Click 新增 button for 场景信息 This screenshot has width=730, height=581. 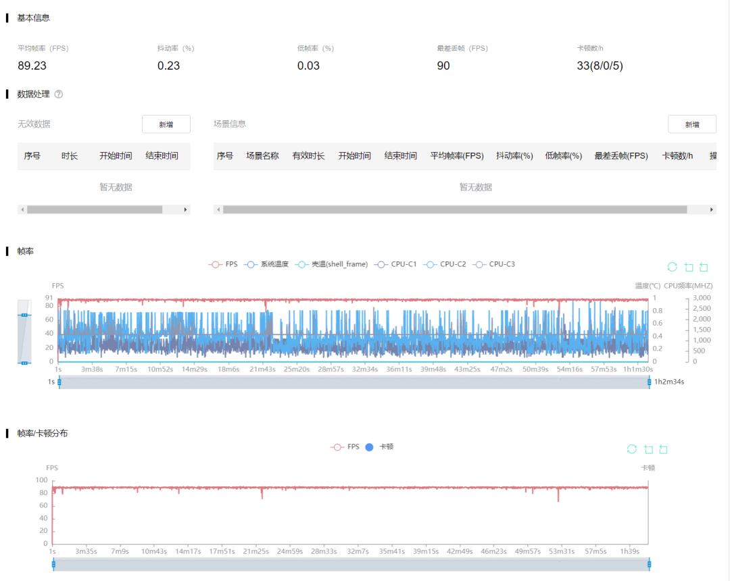click(691, 124)
